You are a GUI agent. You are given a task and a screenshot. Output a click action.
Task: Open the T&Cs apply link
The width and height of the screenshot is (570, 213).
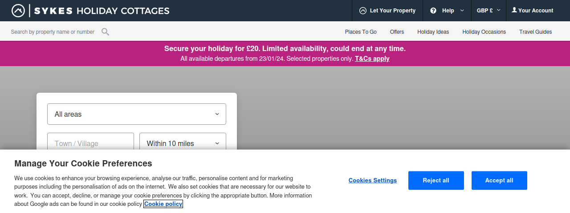pyautogui.click(x=372, y=59)
